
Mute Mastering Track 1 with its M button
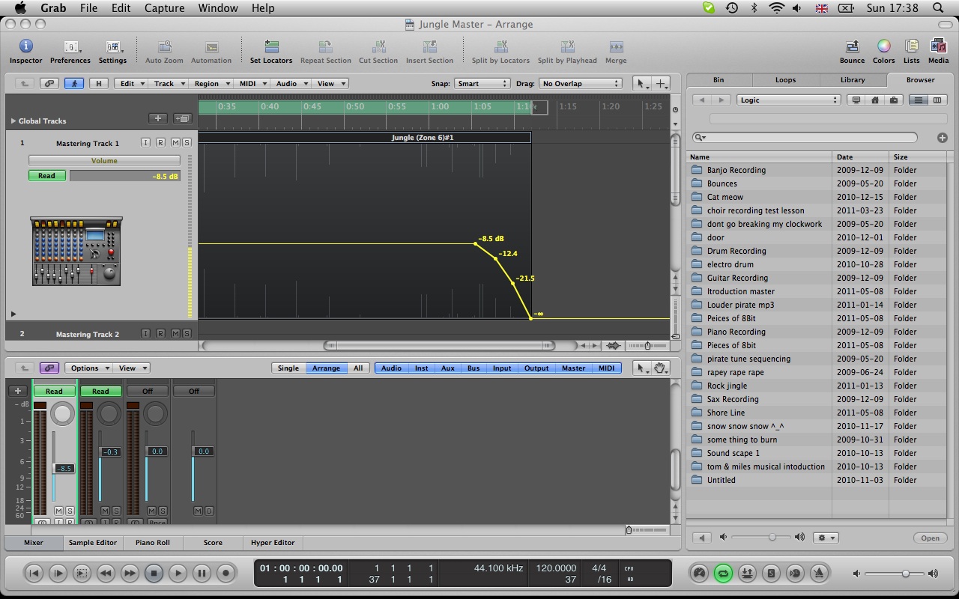(x=177, y=142)
